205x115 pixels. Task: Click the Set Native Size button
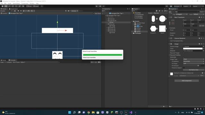click(193, 70)
